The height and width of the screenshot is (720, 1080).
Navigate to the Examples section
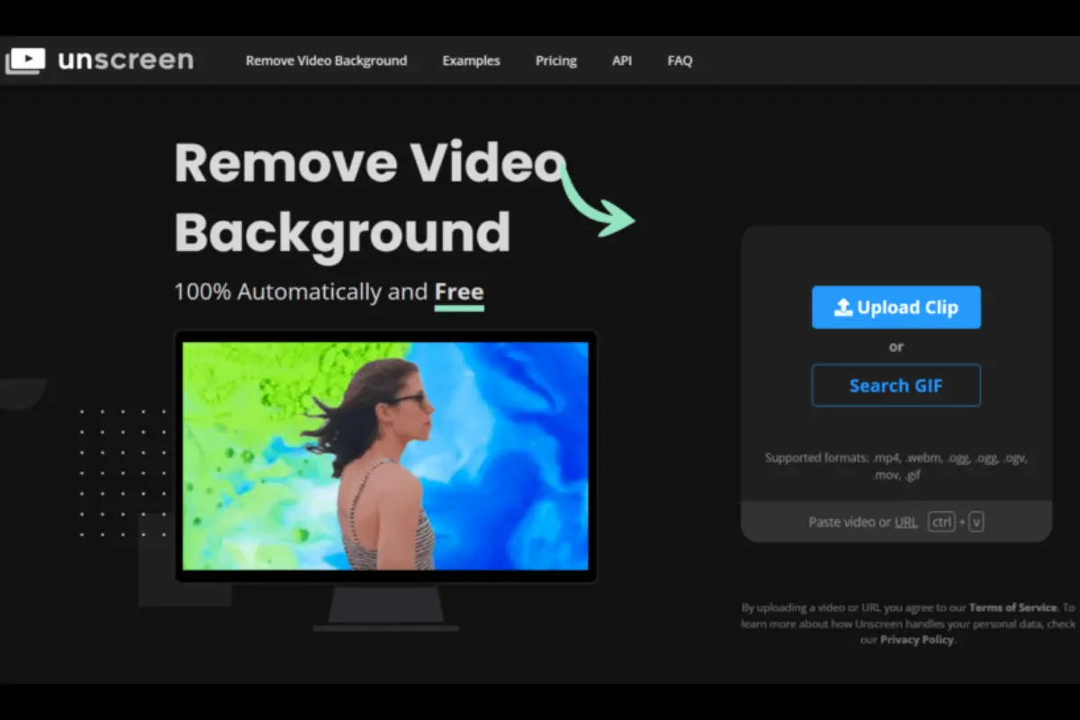click(x=471, y=60)
